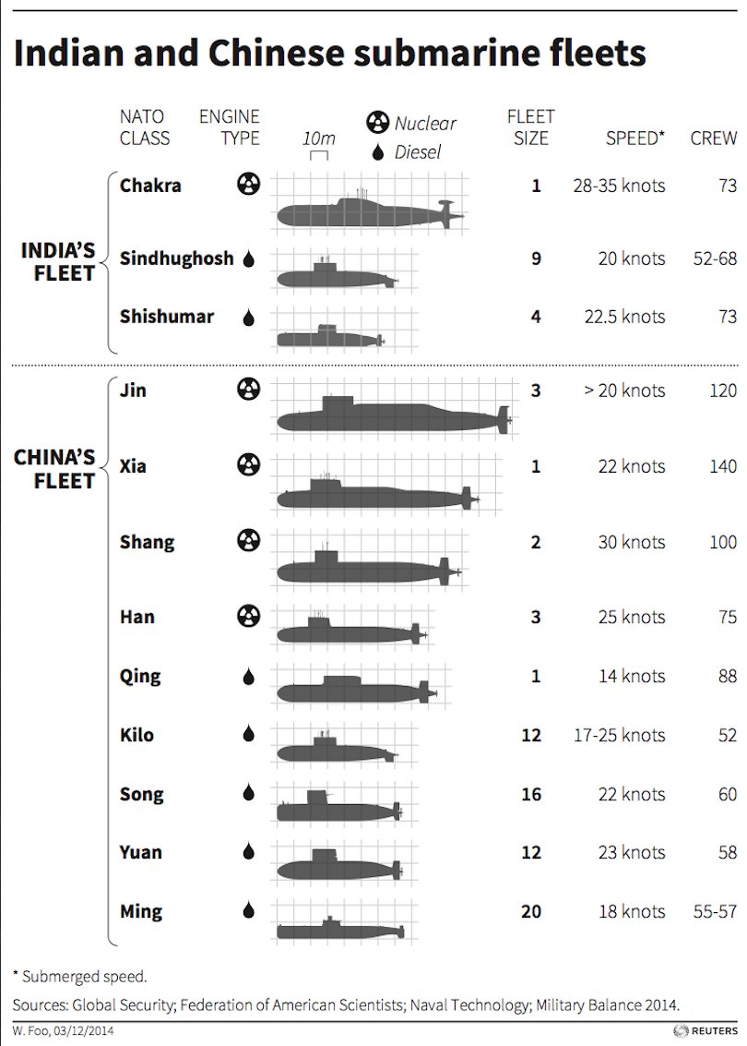Viewport: 747px width, 1046px height.
Task: Click the INDIA'S FLEET label
Action: point(59,261)
